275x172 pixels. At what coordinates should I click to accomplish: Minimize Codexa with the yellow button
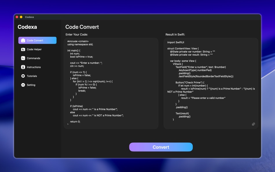pyautogui.click(x=21, y=17)
